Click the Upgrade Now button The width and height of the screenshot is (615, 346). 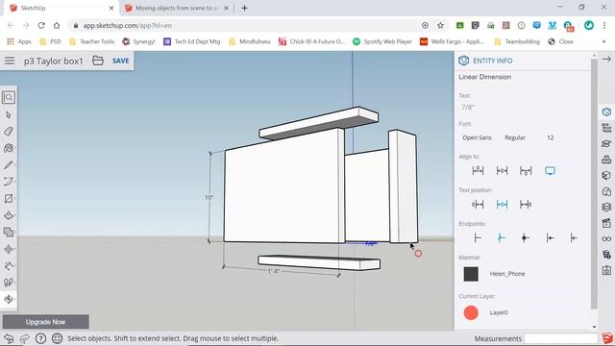click(45, 322)
